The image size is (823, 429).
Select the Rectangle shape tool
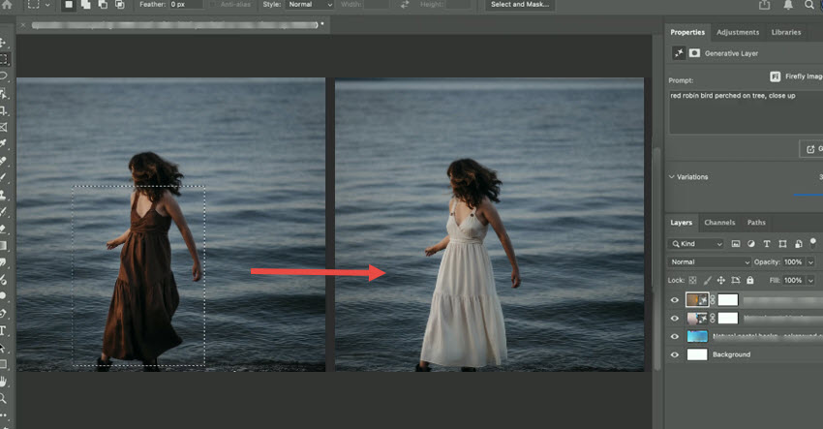(x=3, y=364)
